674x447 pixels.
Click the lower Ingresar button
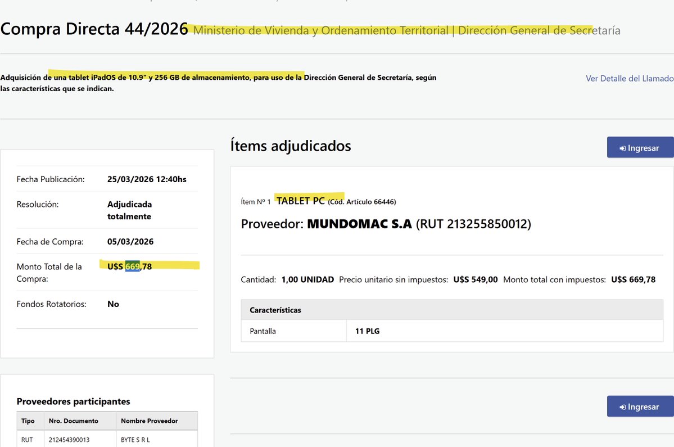click(640, 406)
